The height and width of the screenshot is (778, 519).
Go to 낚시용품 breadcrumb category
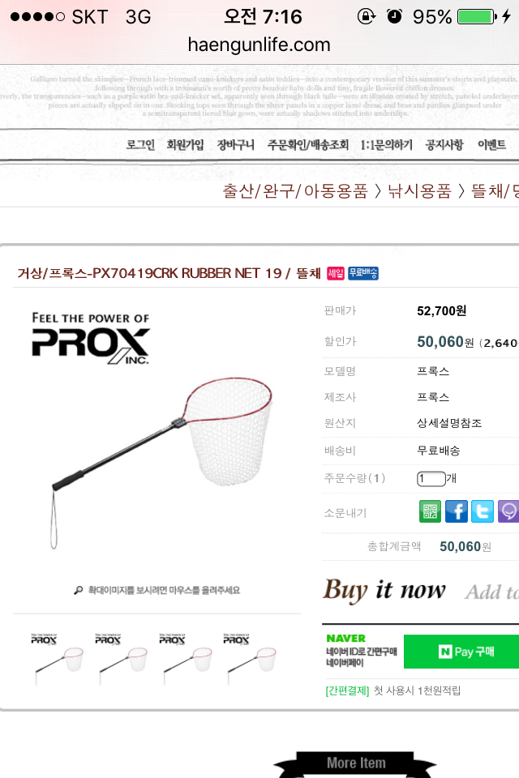coord(419,191)
